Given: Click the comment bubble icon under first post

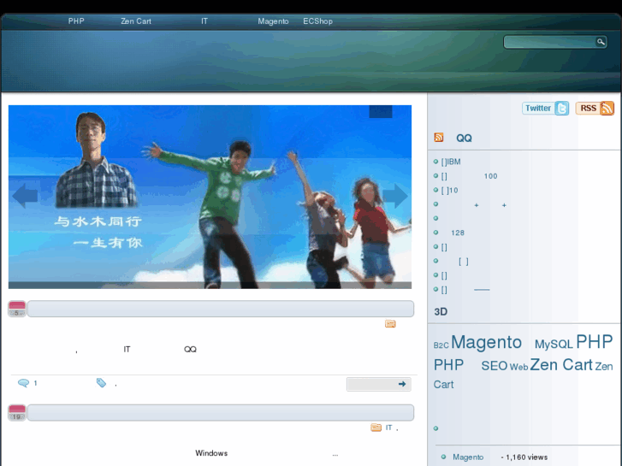Looking at the screenshot, I should (23, 383).
